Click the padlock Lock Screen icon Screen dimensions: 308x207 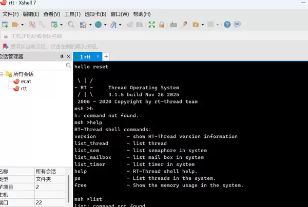click(162, 25)
